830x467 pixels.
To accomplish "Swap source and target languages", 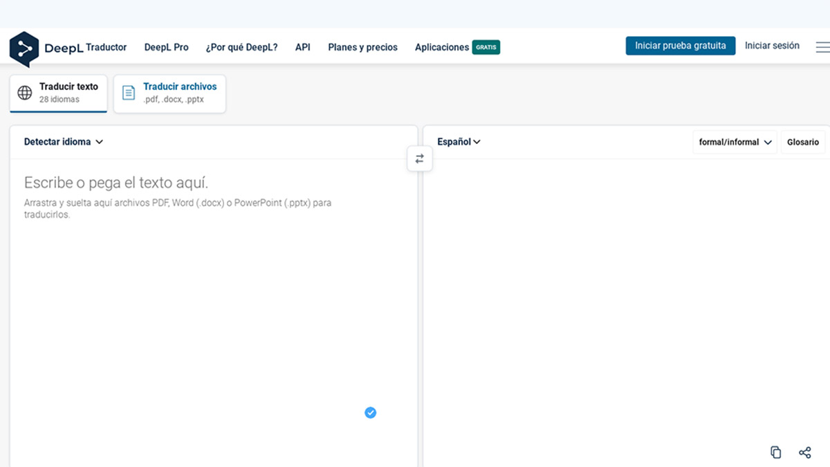I will point(419,159).
